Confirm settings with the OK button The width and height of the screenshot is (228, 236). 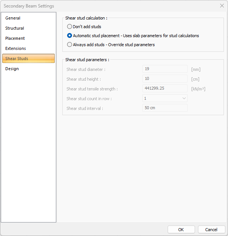pos(181,230)
